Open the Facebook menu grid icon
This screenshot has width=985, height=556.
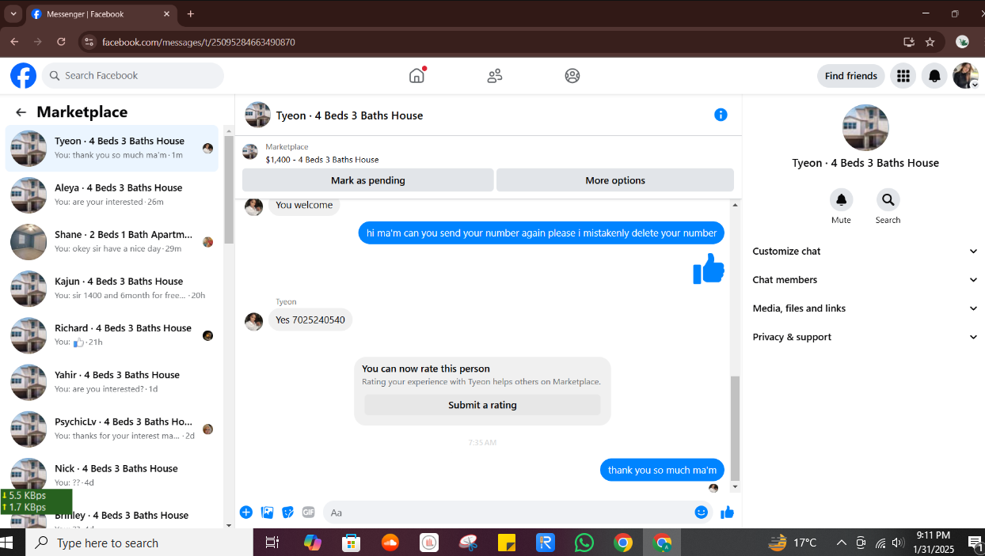coord(902,76)
